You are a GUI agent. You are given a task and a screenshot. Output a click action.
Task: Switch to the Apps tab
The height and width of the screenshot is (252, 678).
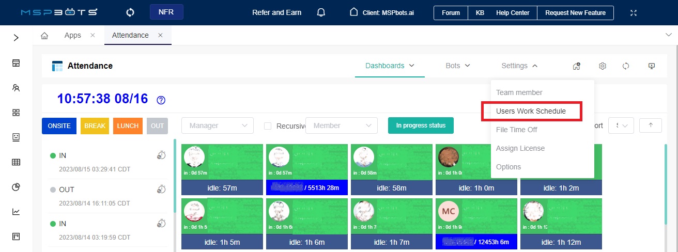pyautogui.click(x=73, y=36)
